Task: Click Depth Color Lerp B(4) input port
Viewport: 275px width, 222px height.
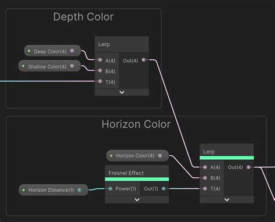Action: click(100, 70)
